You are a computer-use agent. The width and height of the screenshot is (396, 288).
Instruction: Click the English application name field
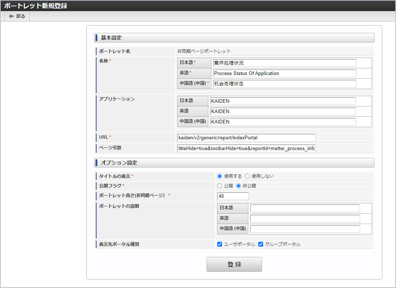(283, 112)
